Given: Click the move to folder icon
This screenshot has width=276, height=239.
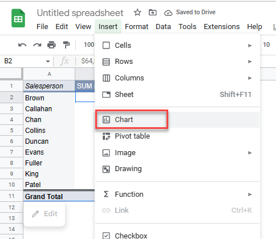Looking at the screenshot, I should (152, 13).
